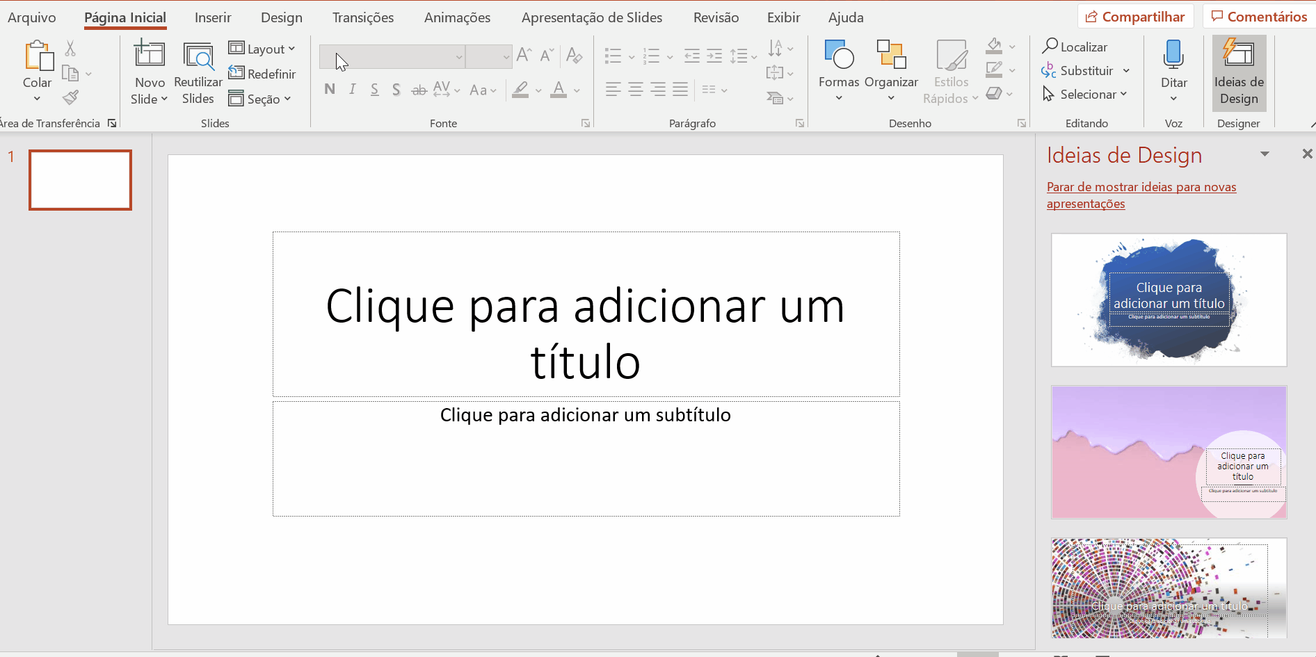Click Parar de mostrar ideias link
The image size is (1316, 657).
[1141, 195]
